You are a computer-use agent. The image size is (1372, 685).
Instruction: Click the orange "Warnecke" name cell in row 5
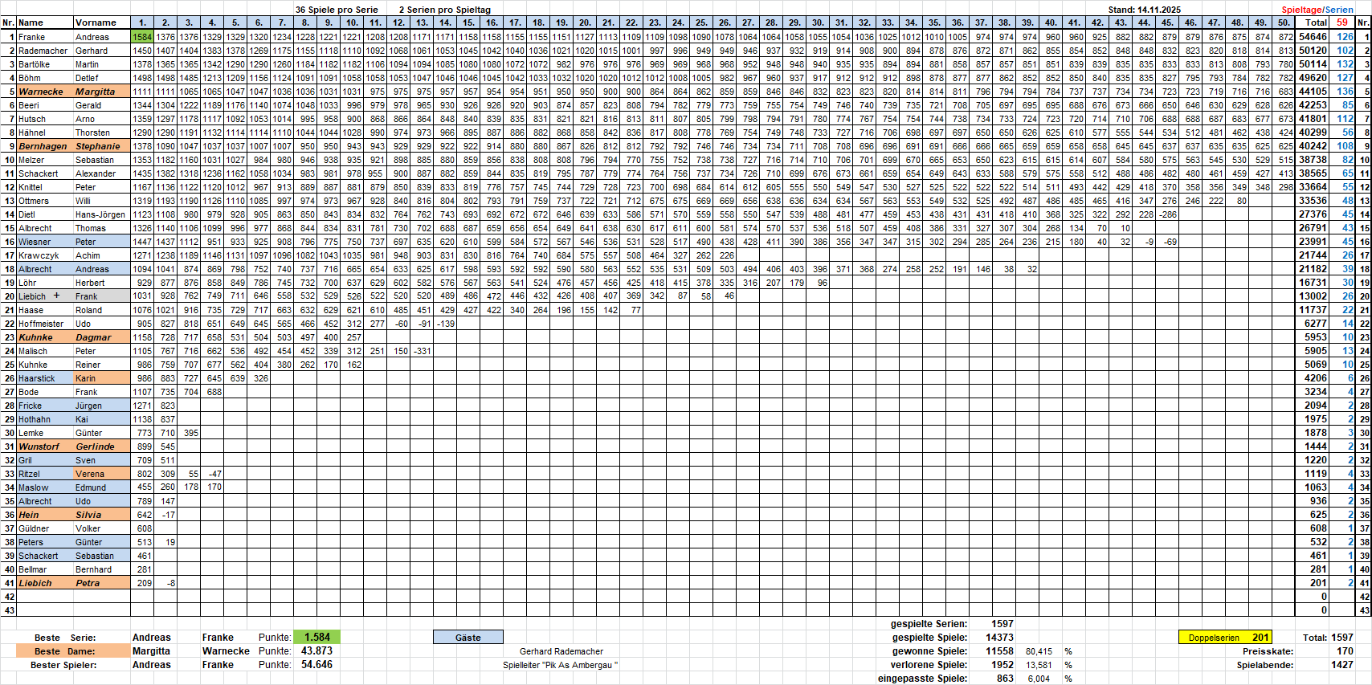[x=41, y=92]
